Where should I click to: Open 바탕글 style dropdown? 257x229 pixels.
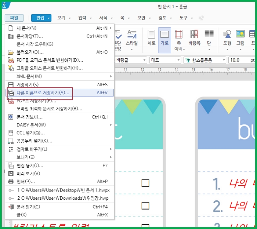tap(144, 60)
